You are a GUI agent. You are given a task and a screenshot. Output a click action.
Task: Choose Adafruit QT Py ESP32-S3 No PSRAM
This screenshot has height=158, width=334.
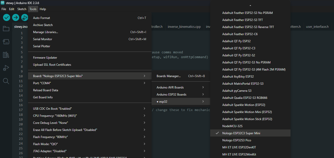250,62
